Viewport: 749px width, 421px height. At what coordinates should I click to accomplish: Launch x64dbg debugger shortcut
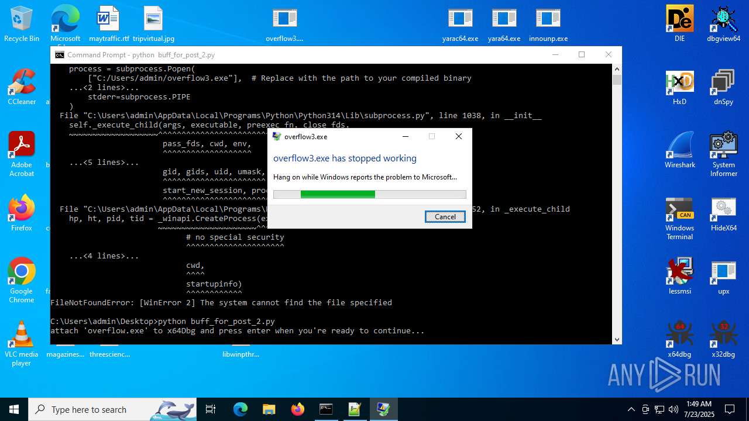click(679, 340)
